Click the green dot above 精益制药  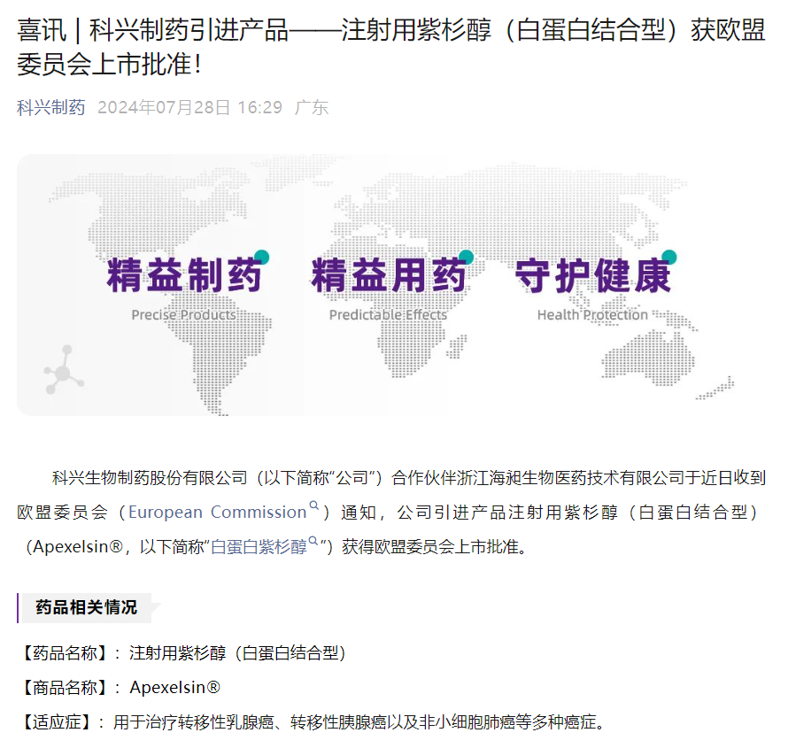(x=261, y=258)
